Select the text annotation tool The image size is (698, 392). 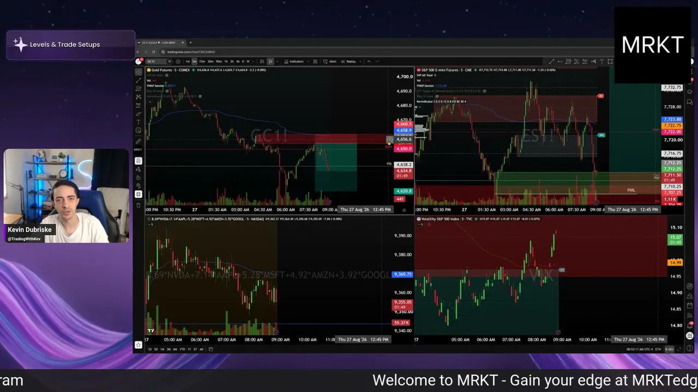point(139,122)
